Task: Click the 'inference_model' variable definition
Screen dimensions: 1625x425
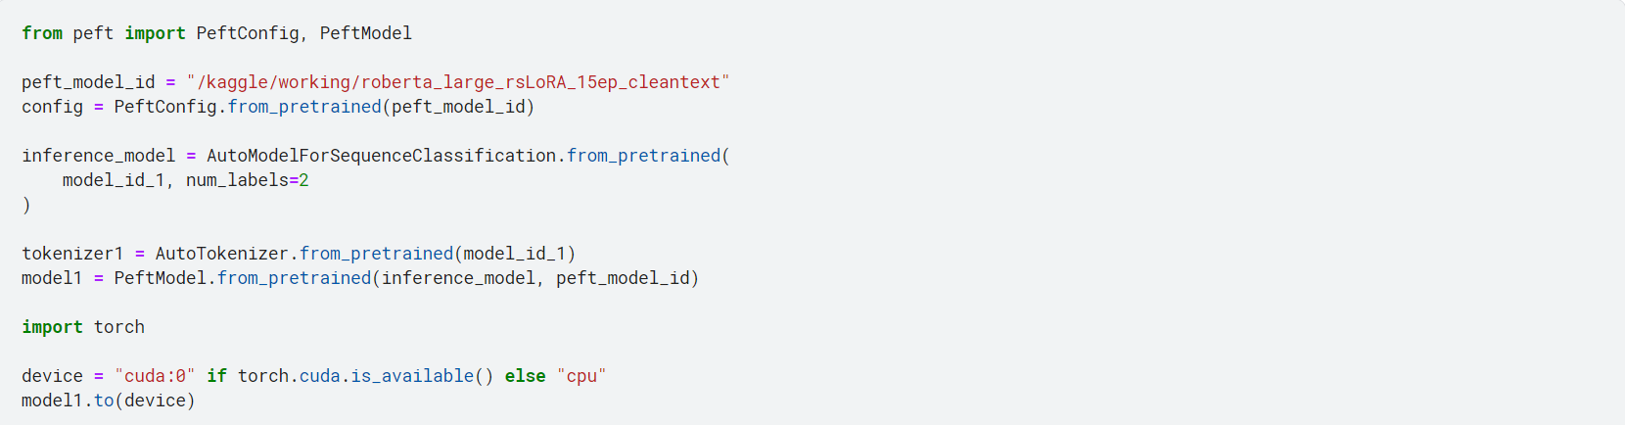Action: pyautogui.click(x=98, y=156)
